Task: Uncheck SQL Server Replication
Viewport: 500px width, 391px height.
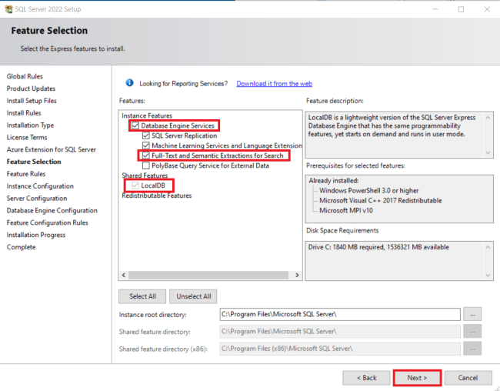Action: [145, 135]
